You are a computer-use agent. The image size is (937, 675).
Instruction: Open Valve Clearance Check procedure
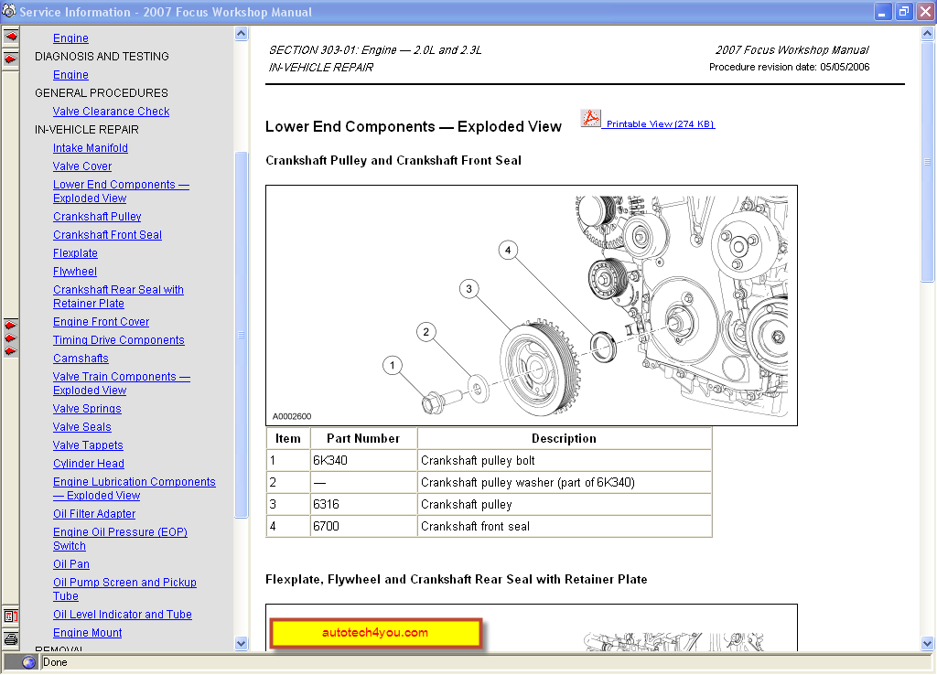(111, 111)
